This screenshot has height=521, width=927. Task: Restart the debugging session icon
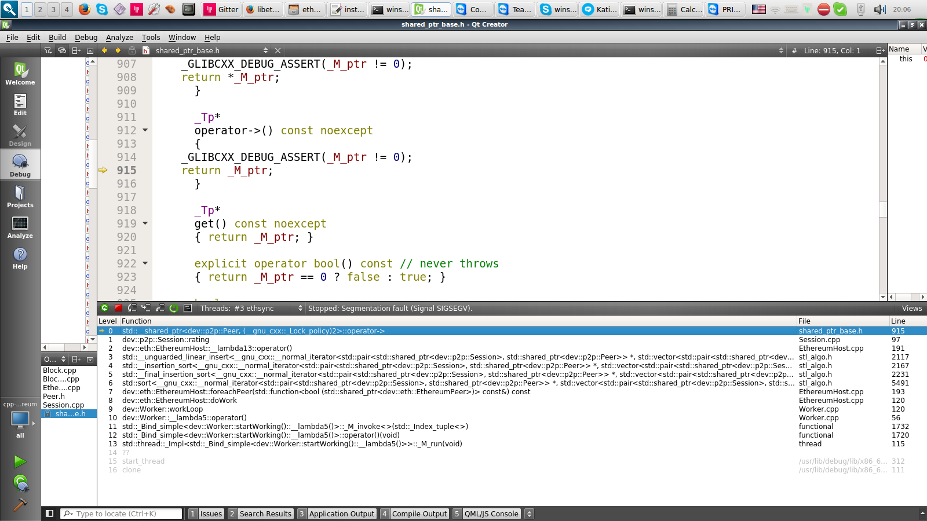click(173, 308)
